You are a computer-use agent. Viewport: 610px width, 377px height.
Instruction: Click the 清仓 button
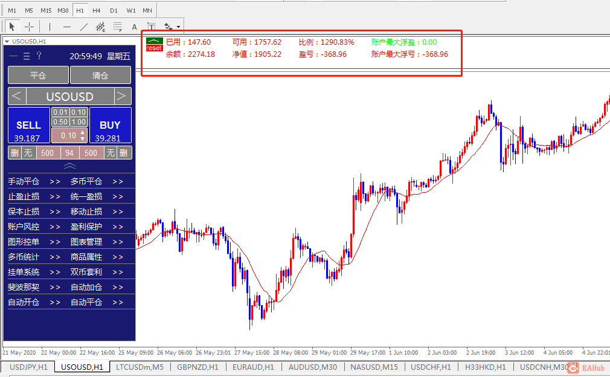[100, 75]
